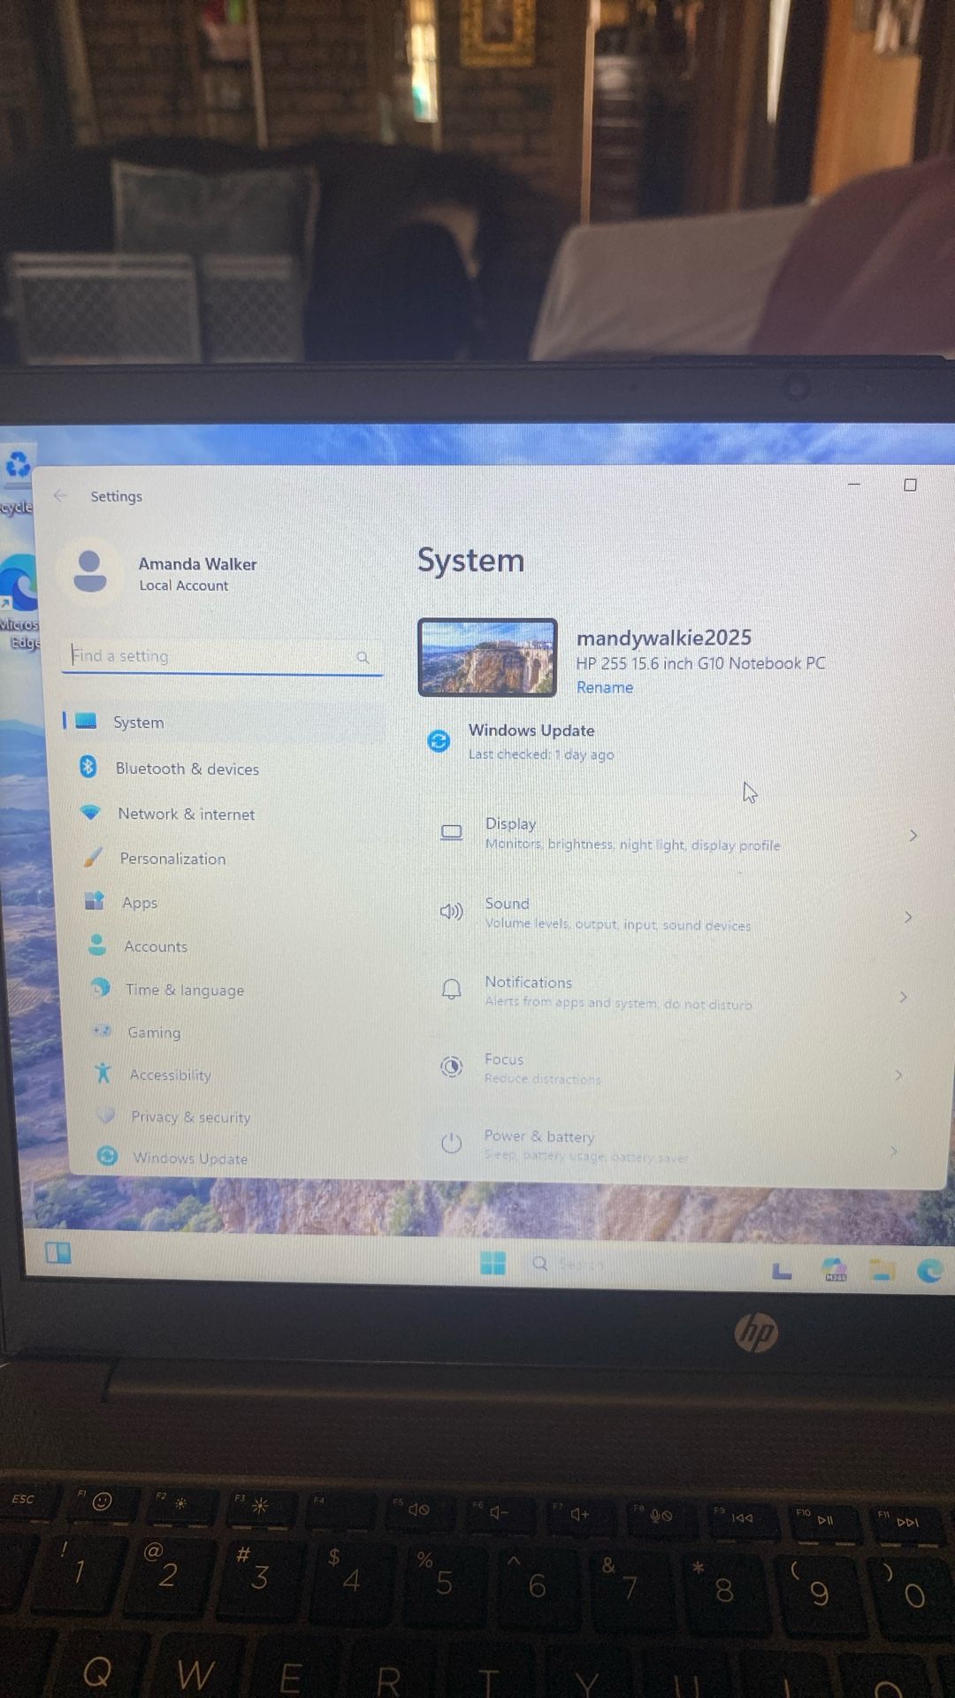Click the search magnifier in Find a setting
The image size is (955, 1698).
pyautogui.click(x=363, y=657)
